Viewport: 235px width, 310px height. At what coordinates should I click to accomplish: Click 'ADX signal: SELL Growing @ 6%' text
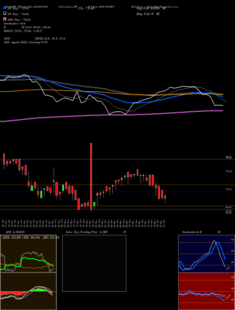[26, 42]
